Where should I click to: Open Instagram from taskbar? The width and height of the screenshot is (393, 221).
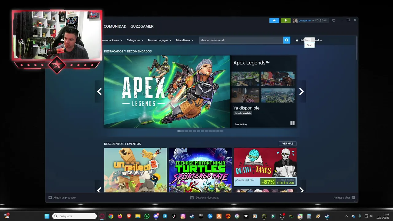(x=183, y=216)
